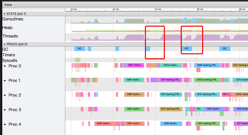
Task: Select the Timers row label
Action: (9, 55)
